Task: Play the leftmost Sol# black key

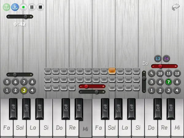Action: [26, 109]
